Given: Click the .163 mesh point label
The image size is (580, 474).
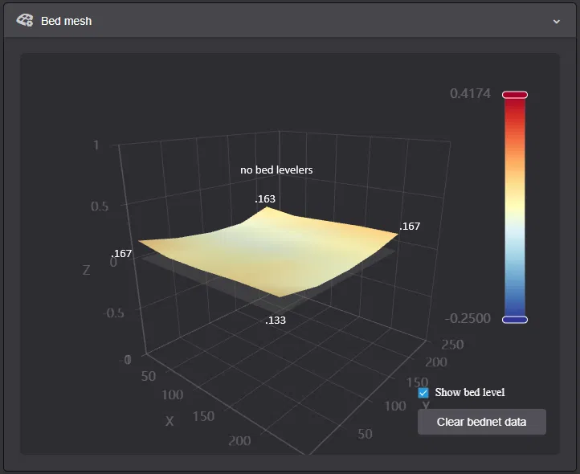Looking at the screenshot, I should pyautogui.click(x=265, y=198).
